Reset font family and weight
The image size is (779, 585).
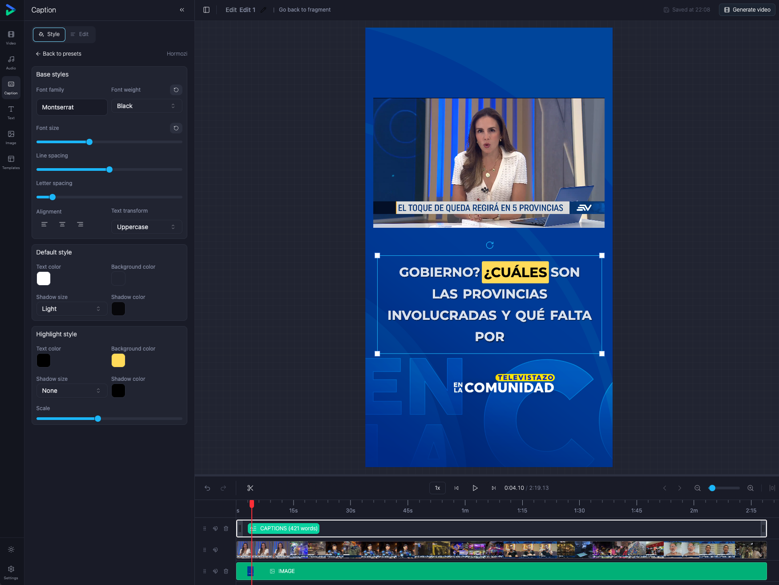(x=176, y=90)
